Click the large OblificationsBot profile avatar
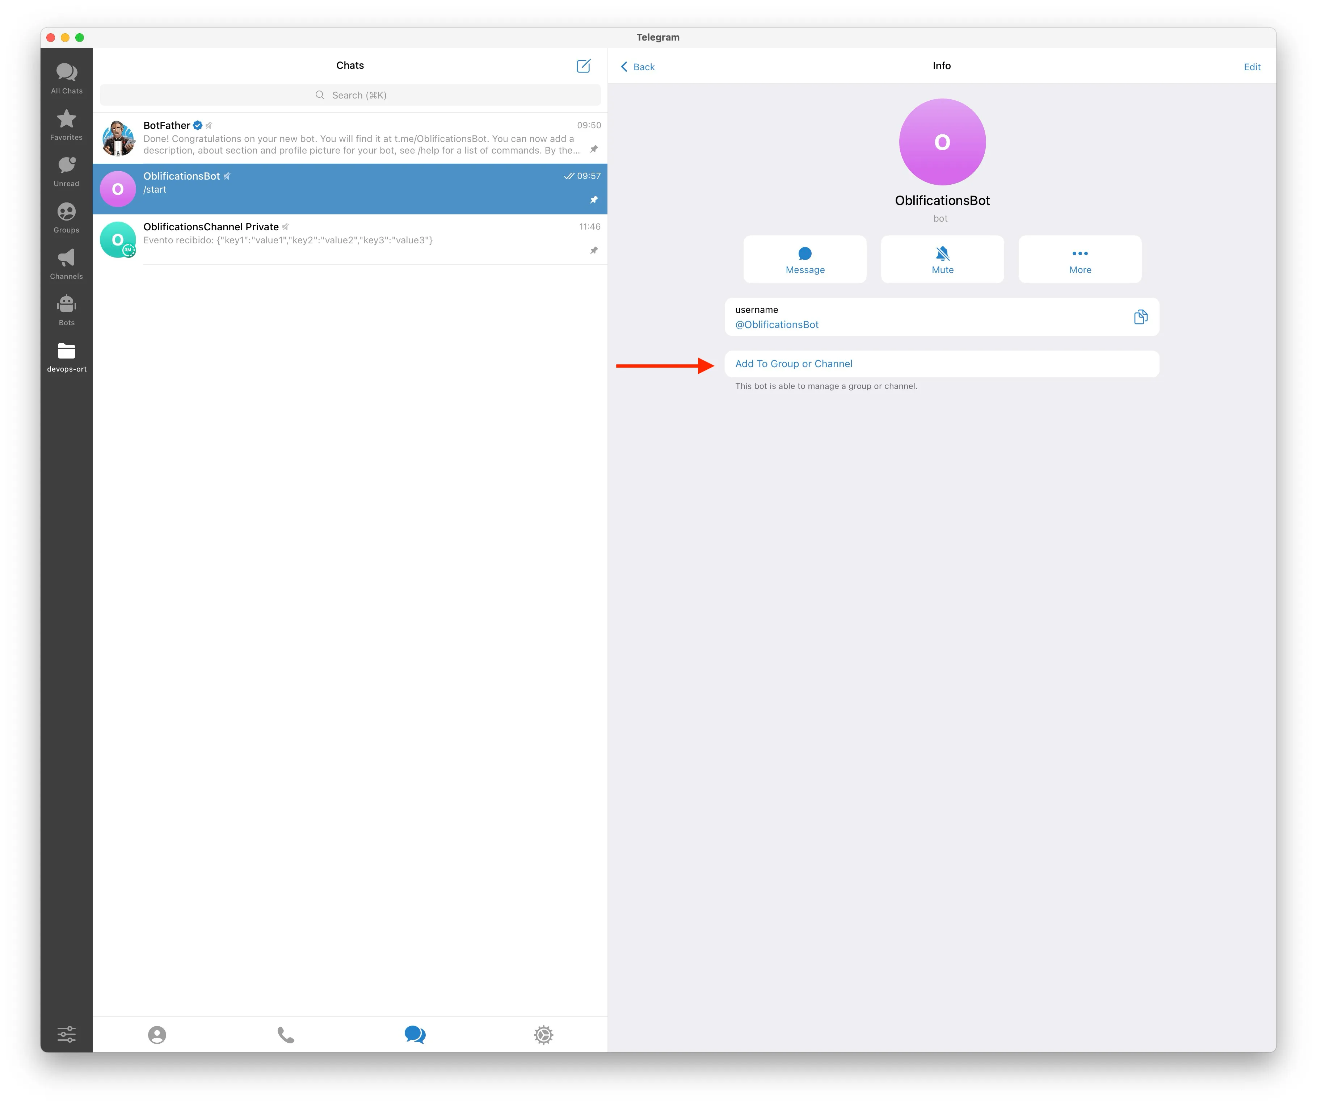 tap(942, 142)
